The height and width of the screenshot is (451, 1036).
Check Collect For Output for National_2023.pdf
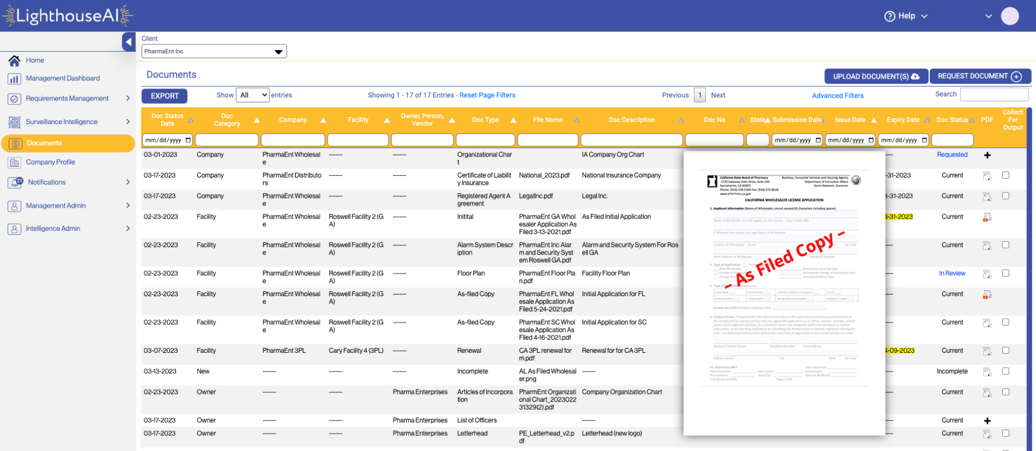pos(1006,175)
